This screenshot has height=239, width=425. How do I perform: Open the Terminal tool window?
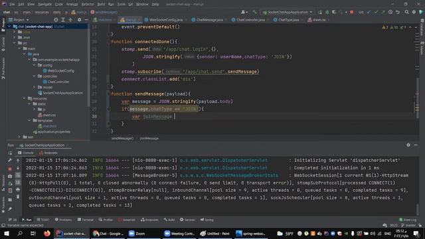pyautogui.click(x=86, y=220)
